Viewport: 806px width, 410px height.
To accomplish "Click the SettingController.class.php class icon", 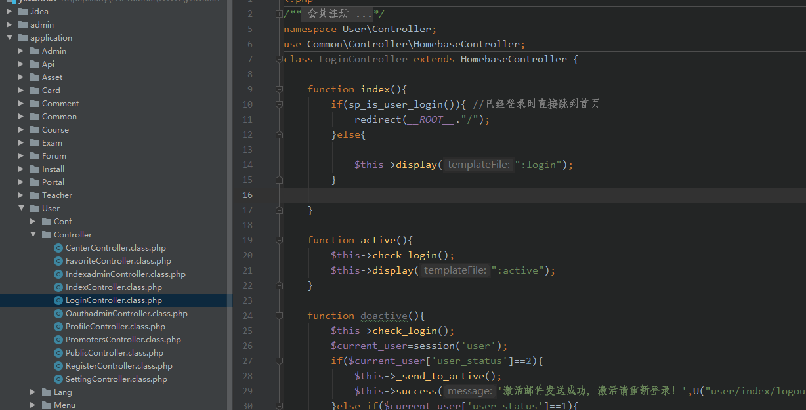I will [x=58, y=379].
